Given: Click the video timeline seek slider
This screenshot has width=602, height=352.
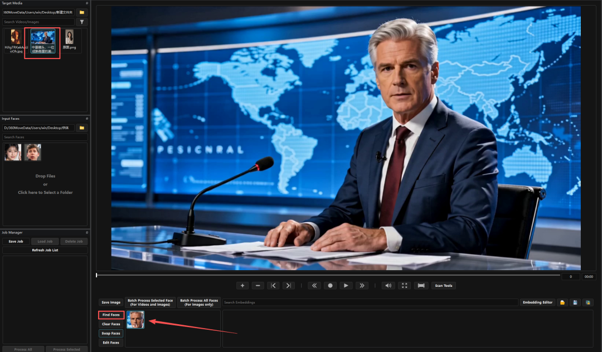Looking at the screenshot, I should coord(328,275).
